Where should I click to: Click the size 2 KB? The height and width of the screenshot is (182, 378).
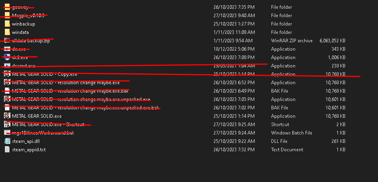click(341, 125)
